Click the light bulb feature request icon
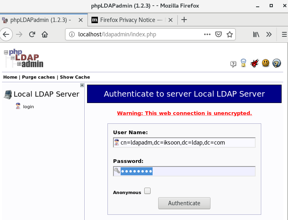The image size is (288, 220). (x=243, y=63)
